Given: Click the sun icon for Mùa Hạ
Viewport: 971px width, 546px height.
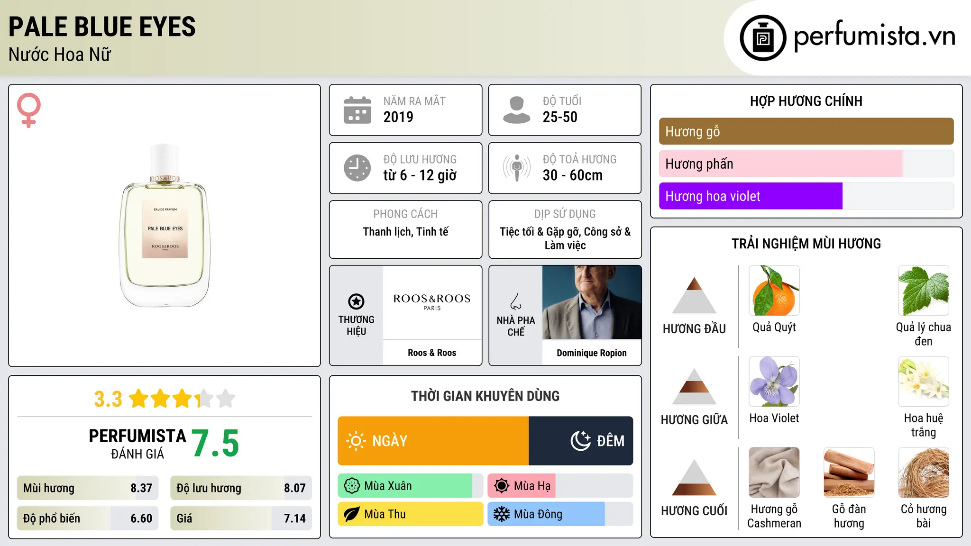Looking at the screenshot, I should click(502, 486).
